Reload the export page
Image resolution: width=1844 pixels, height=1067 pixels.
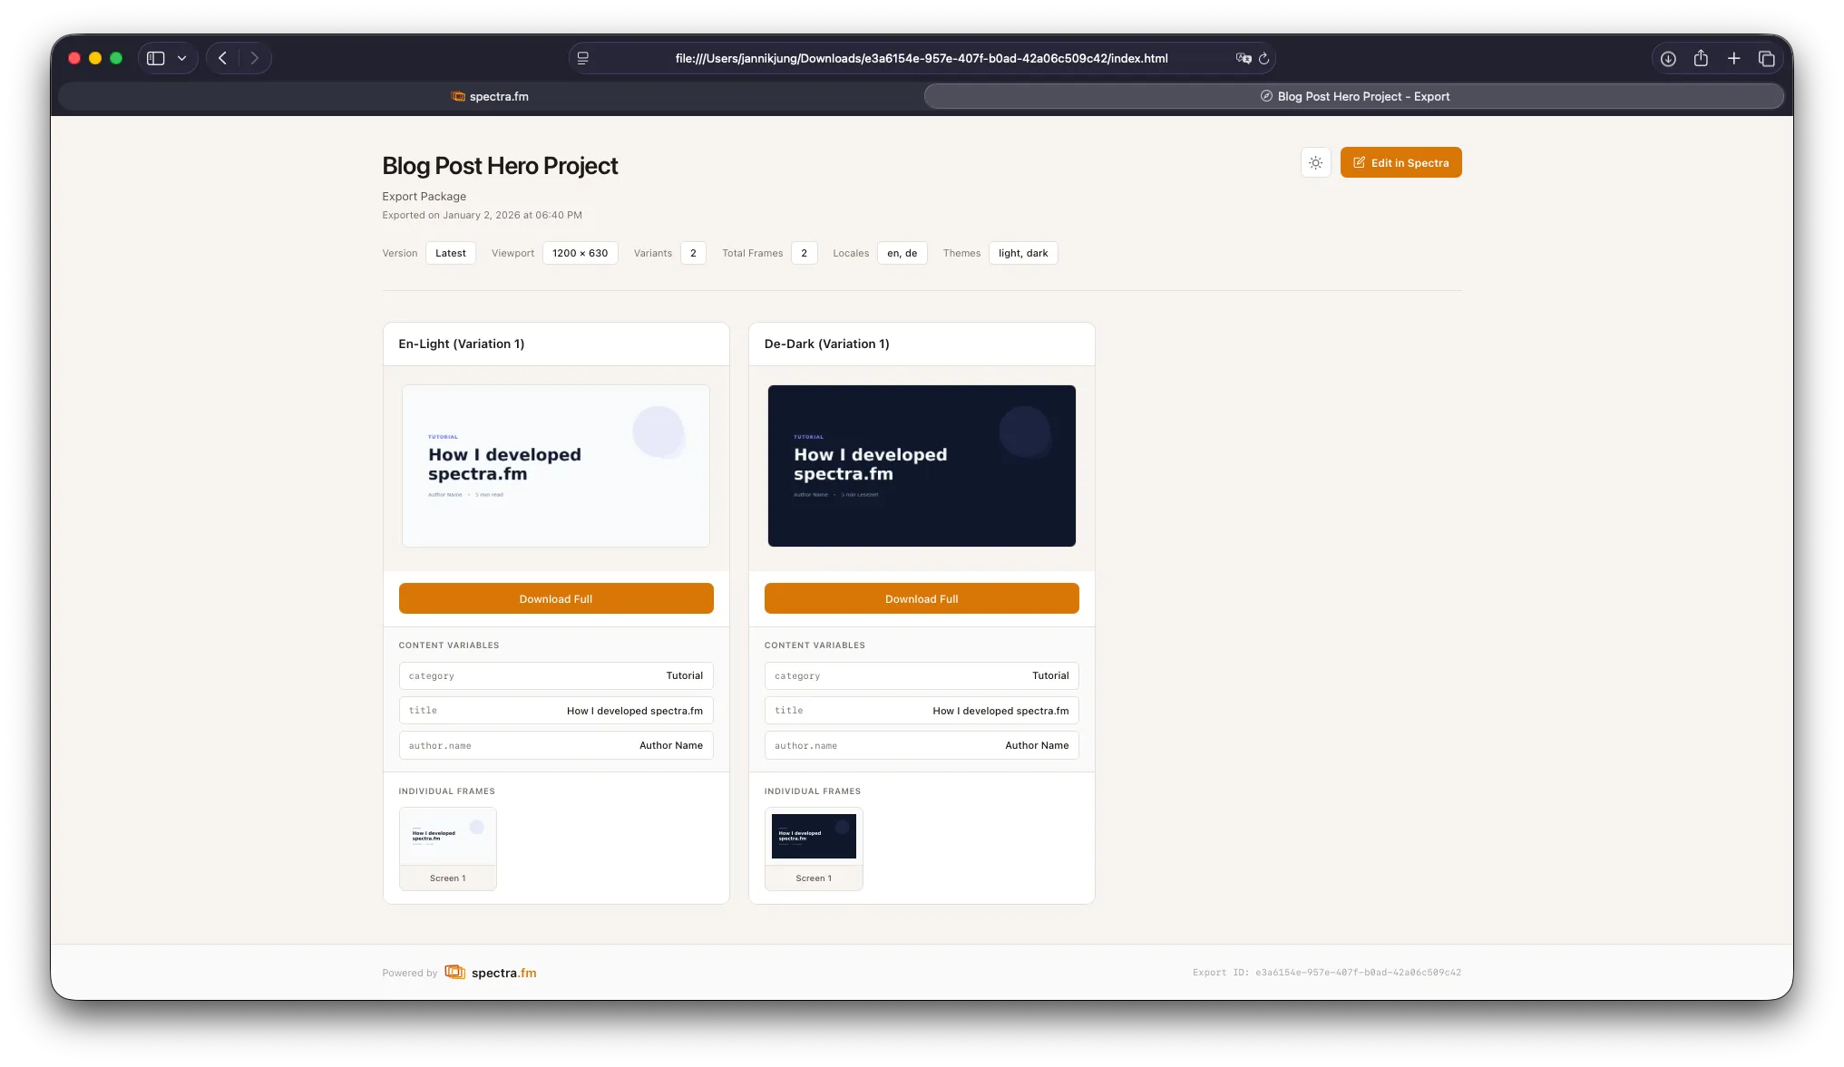pos(1264,58)
